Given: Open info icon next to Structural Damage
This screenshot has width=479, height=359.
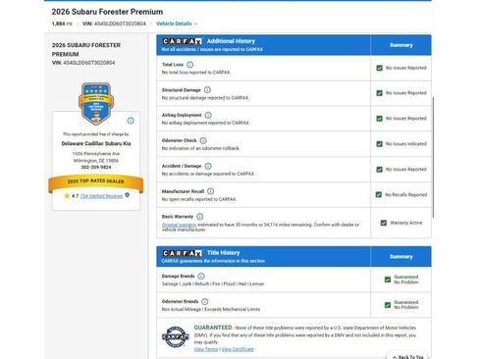Looking at the screenshot, I should pos(207,90).
